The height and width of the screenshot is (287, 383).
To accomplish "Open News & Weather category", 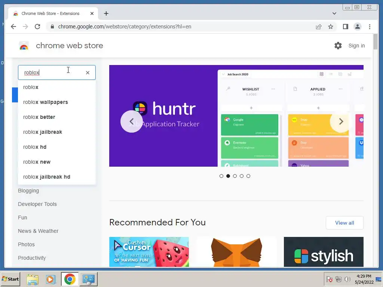I will click(38, 231).
